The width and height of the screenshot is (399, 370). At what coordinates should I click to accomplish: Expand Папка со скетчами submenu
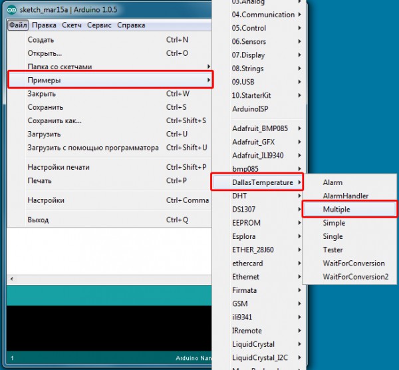110,67
